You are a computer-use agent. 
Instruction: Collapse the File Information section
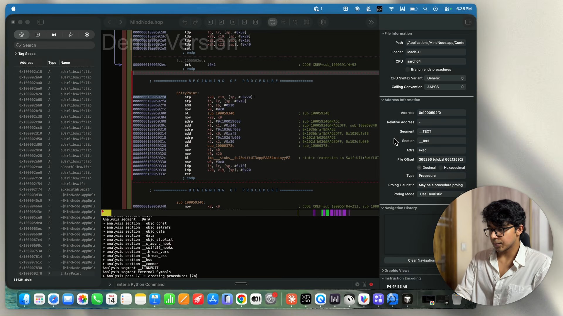point(383,33)
